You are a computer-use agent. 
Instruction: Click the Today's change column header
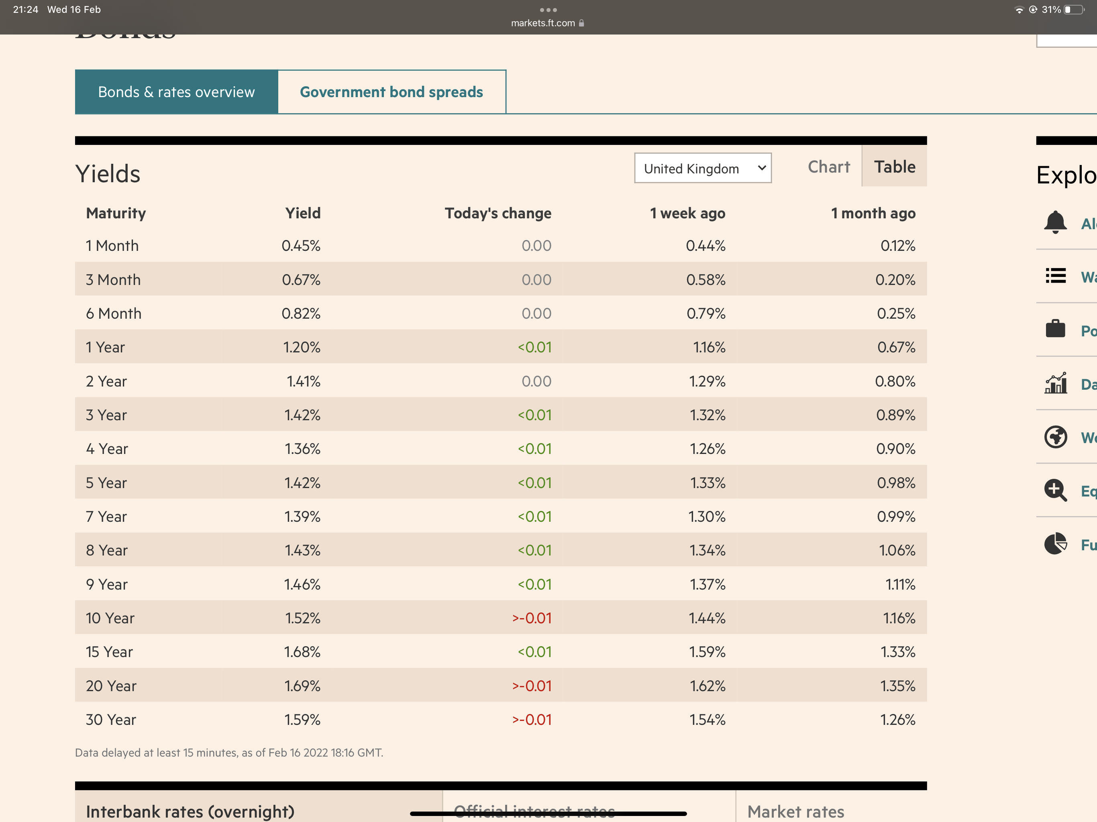point(498,213)
